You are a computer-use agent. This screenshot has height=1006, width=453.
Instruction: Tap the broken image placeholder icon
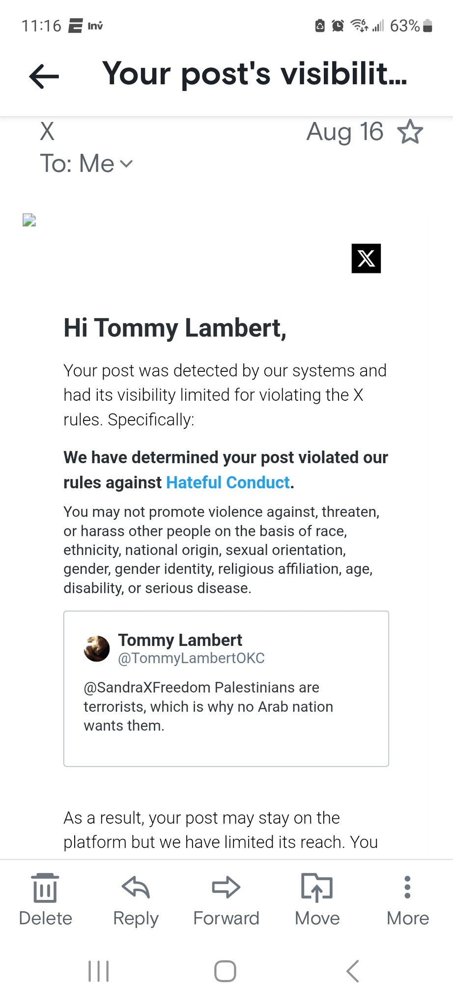coord(29,220)
